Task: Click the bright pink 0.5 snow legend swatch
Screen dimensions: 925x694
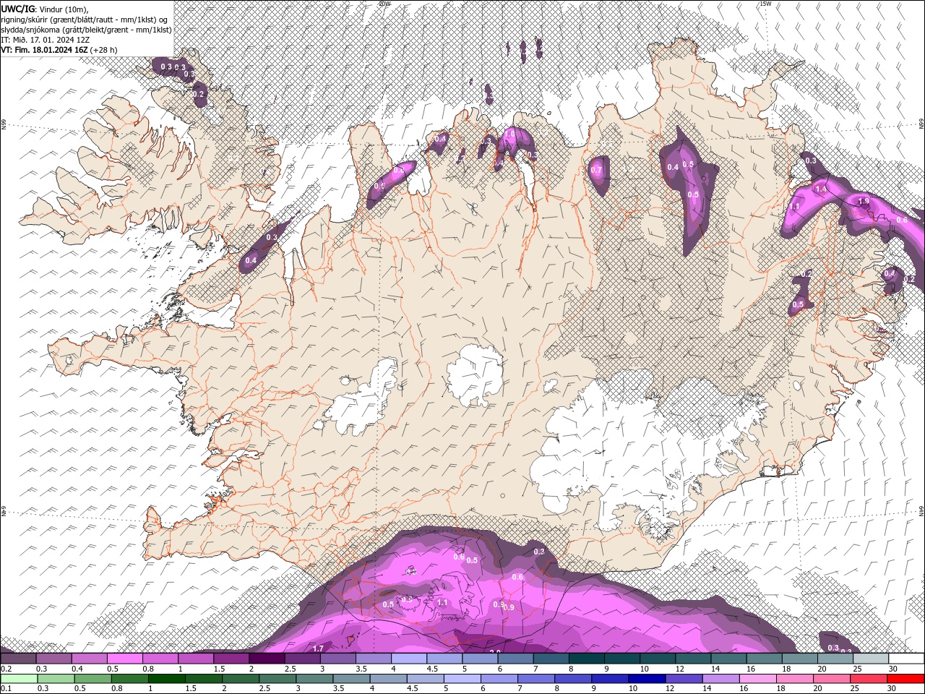Action: click(124, 659)
